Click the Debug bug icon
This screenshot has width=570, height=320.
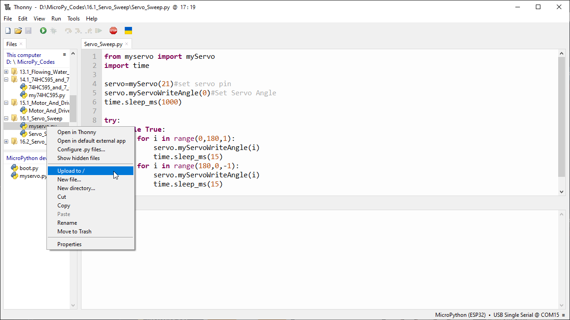tap(53, 31)
